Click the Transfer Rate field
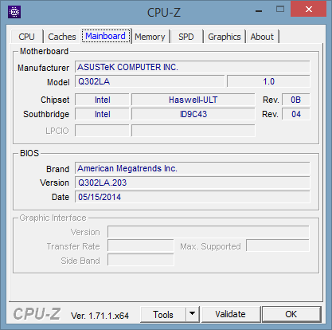Screen dimensions: 332x330 [x=141, y=246]
